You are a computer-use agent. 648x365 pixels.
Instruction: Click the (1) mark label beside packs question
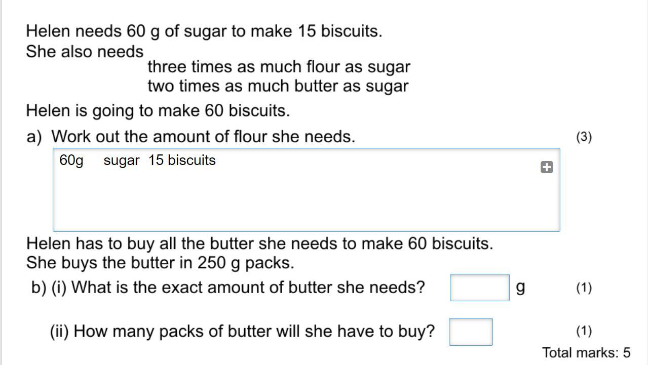point(584,331)
